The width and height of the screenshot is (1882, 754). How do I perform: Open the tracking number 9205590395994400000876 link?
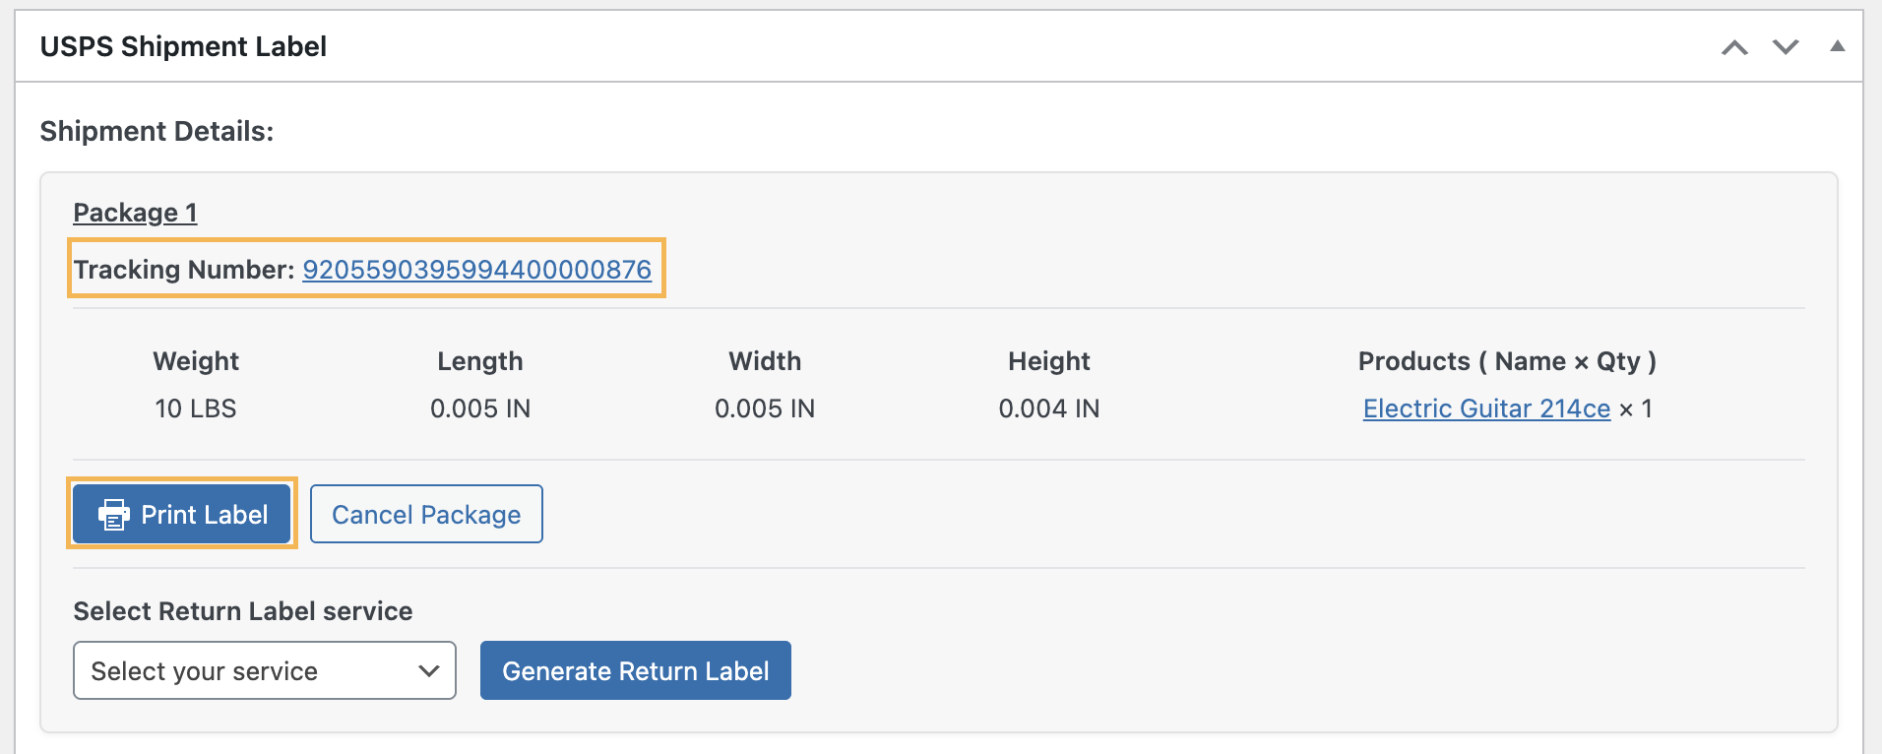tap(477, 269)
